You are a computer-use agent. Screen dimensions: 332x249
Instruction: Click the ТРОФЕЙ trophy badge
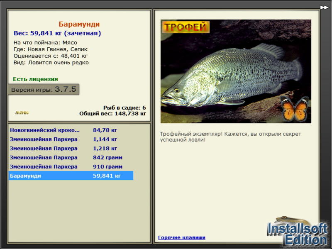[x=186, y=27]
